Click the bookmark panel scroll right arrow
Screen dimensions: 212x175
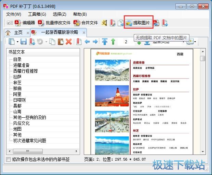tap(76, 151)
